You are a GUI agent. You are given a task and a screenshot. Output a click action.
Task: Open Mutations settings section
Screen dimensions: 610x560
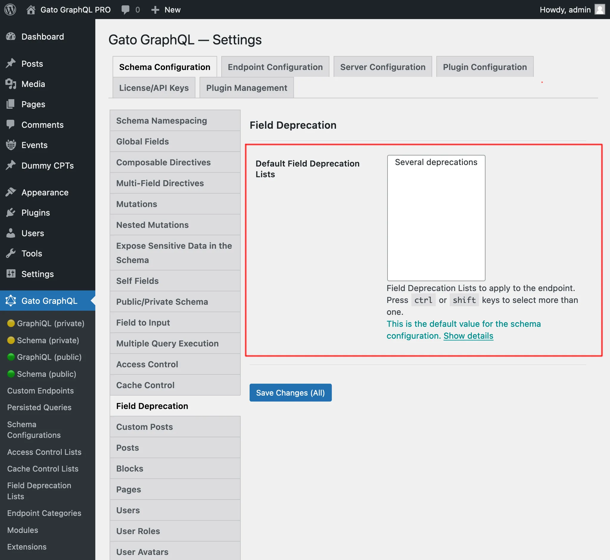[175, 204]
